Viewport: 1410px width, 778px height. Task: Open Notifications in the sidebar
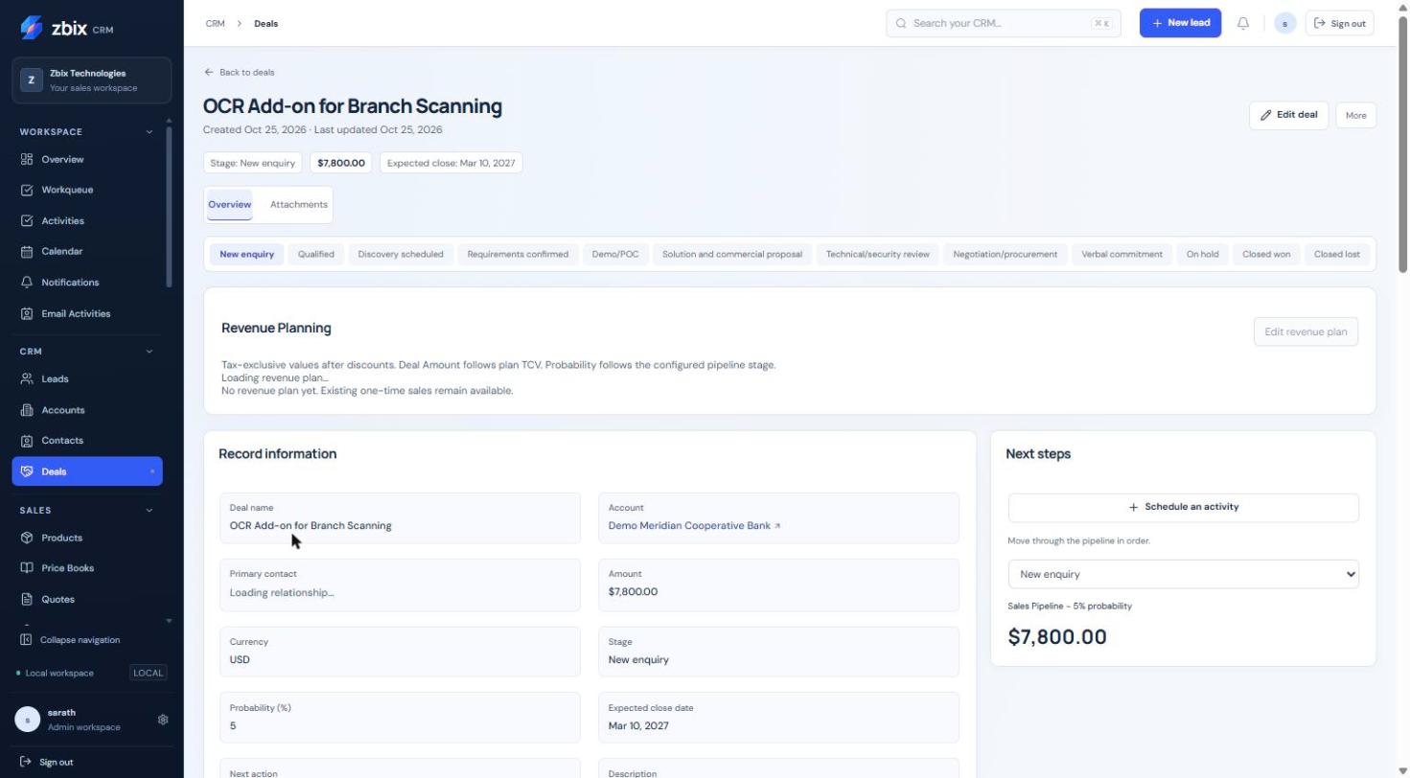[x=87, y=283]
